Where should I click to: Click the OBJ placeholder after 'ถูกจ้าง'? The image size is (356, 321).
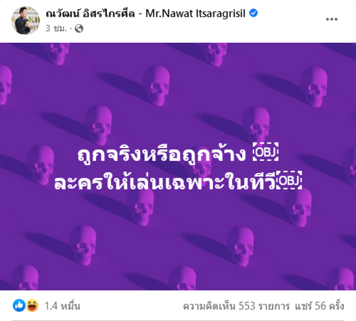pyautogui.click(x=266, y=152)
